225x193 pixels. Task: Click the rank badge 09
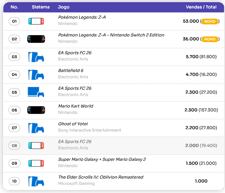[14, 163]
